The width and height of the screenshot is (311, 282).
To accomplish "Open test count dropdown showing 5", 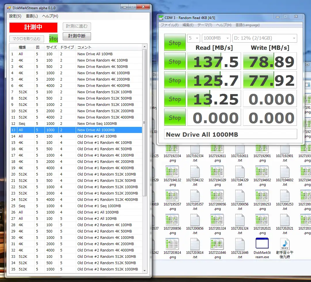I will [193, 38].
